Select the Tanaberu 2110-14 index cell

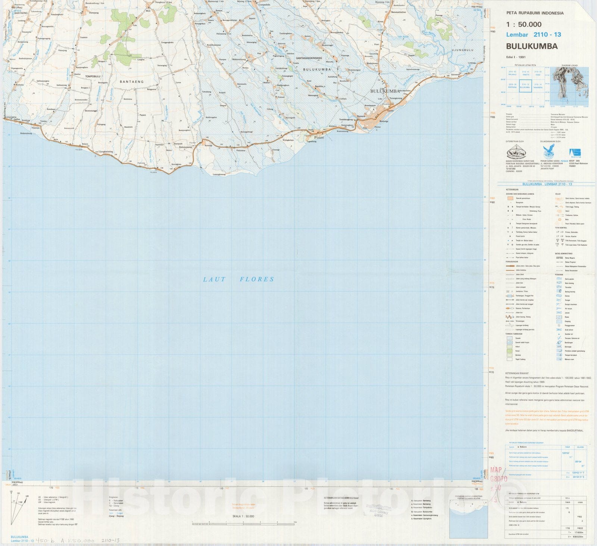pyautogui.click(x=538, y=85)
